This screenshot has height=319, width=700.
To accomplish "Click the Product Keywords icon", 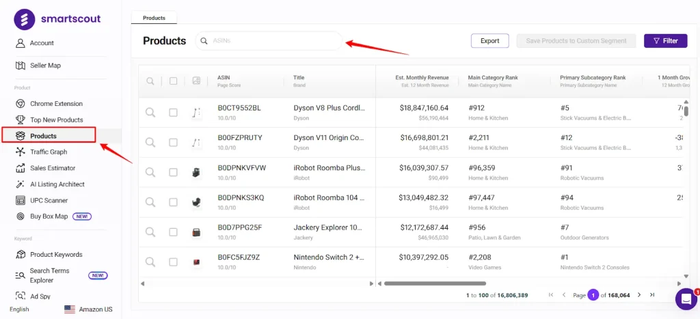I will (20, 255).
